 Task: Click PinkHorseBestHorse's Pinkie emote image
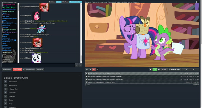pos(44,7)
